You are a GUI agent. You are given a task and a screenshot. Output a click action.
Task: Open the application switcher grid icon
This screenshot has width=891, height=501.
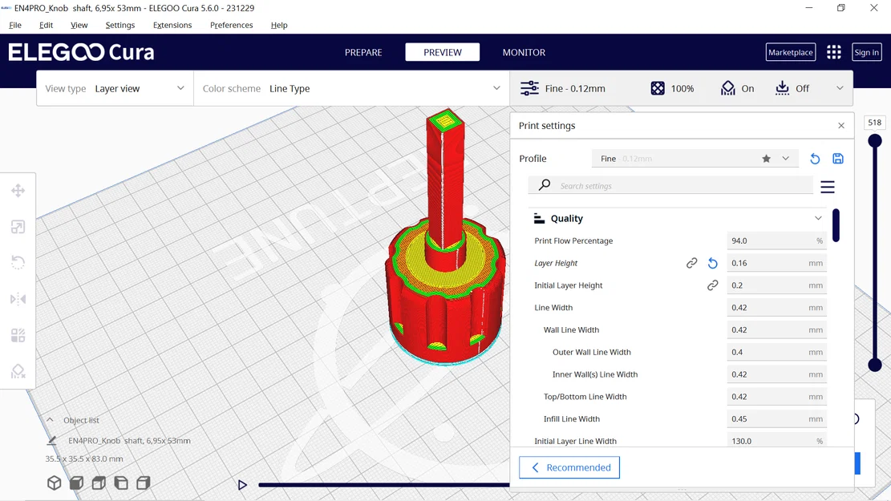point(833,52)
